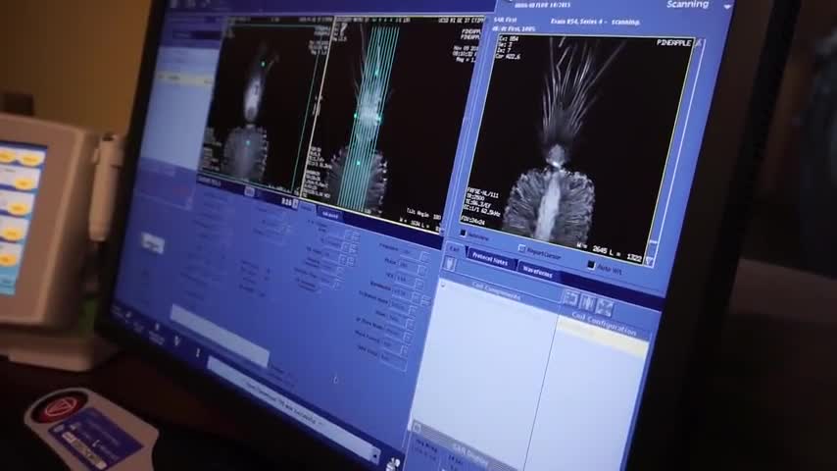Click the middle coil icon above Coil Configuration
Image resolution: width=837 pixels, height=471 pixels.
coord(588,303)
